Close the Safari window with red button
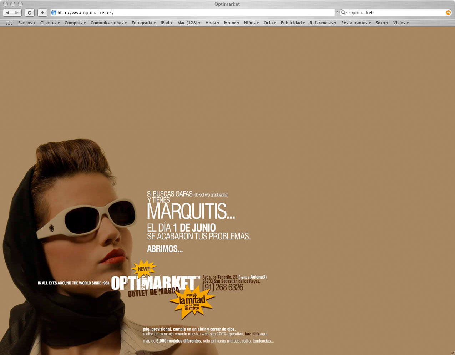The height and width of the screenshot is (355, 455). pos(5,4)
